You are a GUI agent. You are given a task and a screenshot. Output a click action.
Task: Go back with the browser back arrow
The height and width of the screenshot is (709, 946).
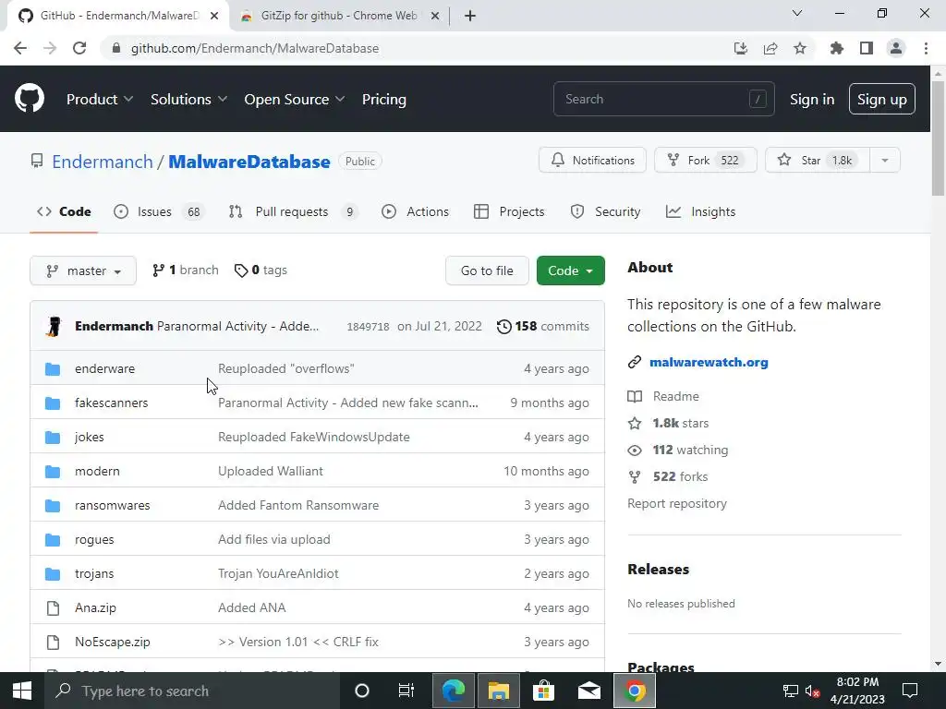(x=20, y=48)
